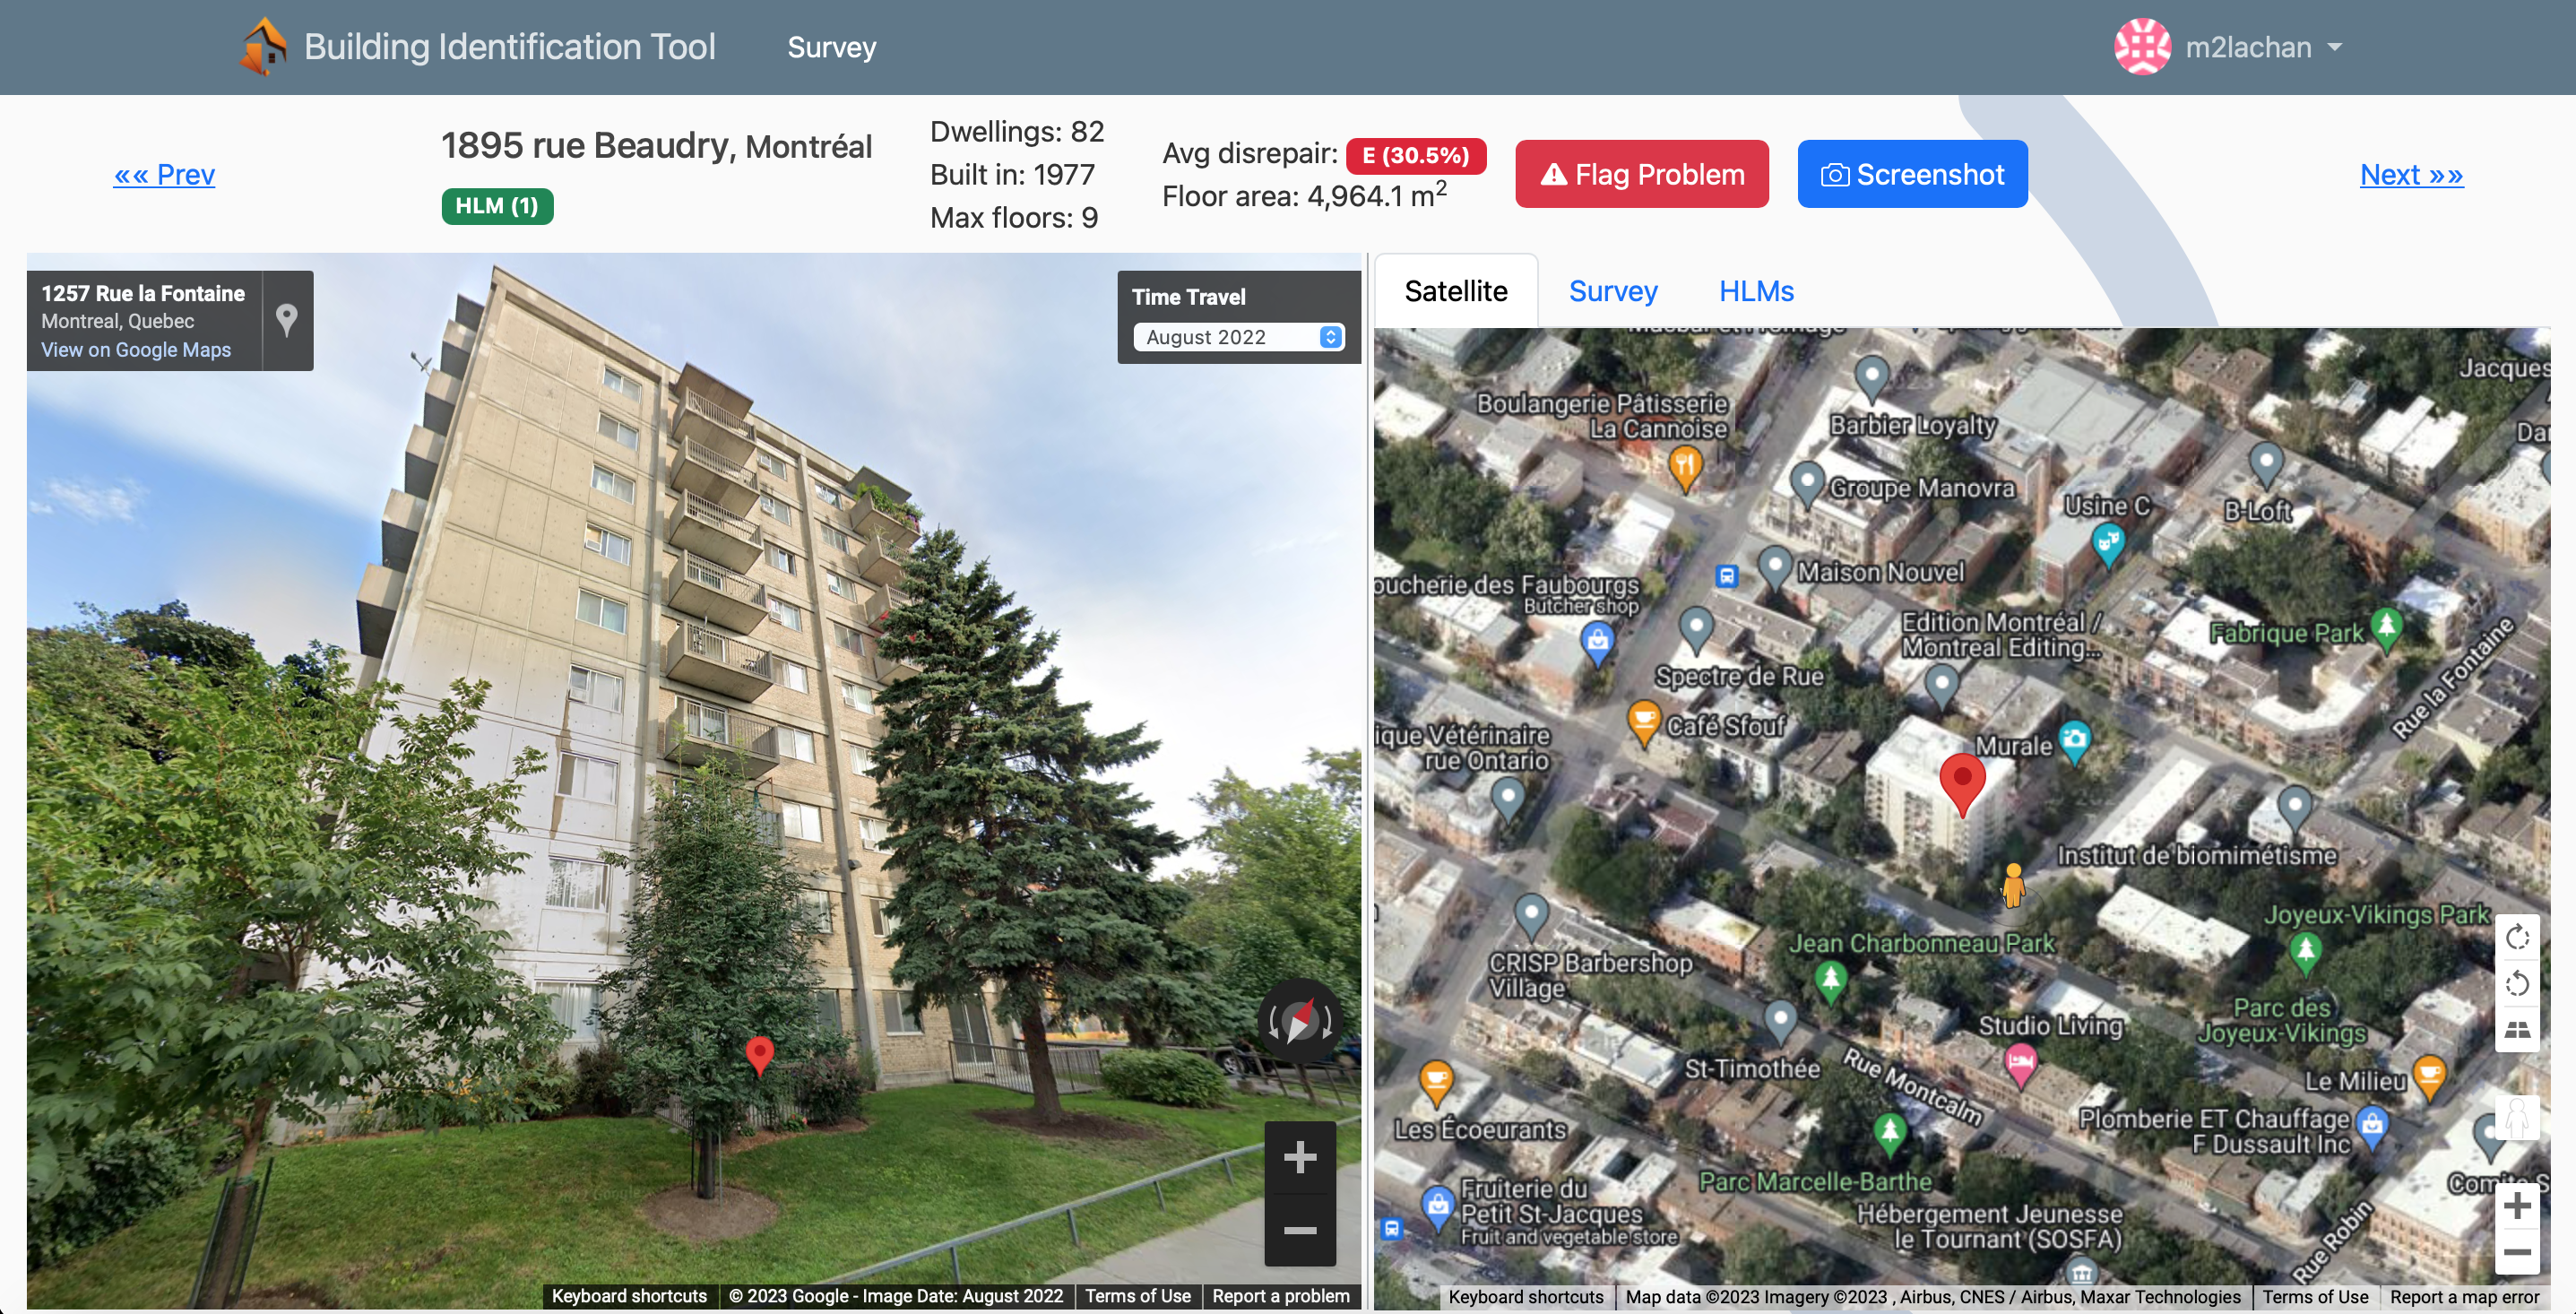The image size is (2576, 1314).
Task: Click location pin icon beside address card
Action: (287, 320)
